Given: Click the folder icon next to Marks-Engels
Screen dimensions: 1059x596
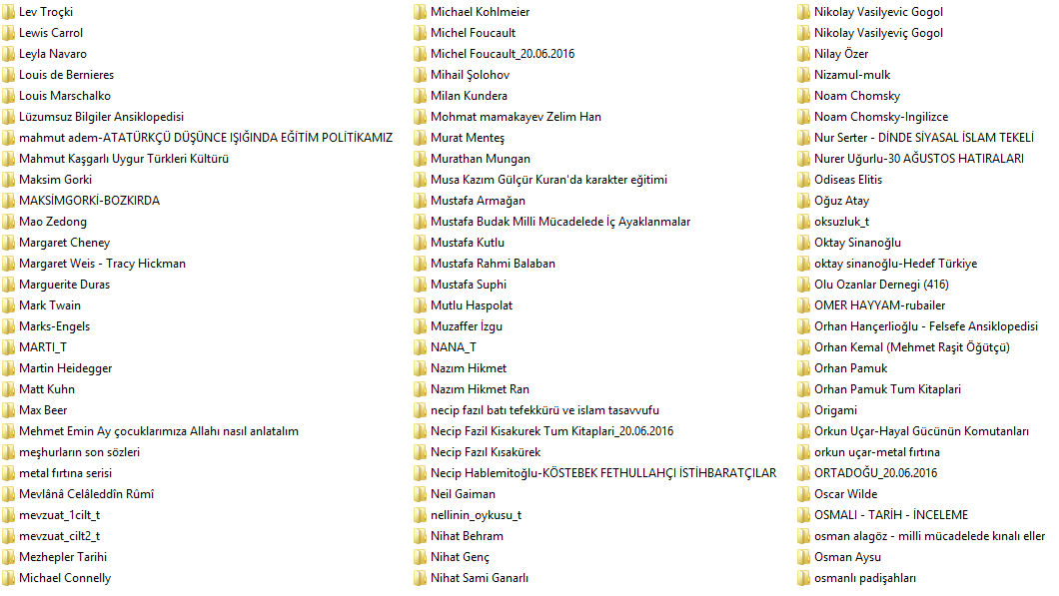Looking at the screenshot, I should pyautogui.click(x=8, y=326).
